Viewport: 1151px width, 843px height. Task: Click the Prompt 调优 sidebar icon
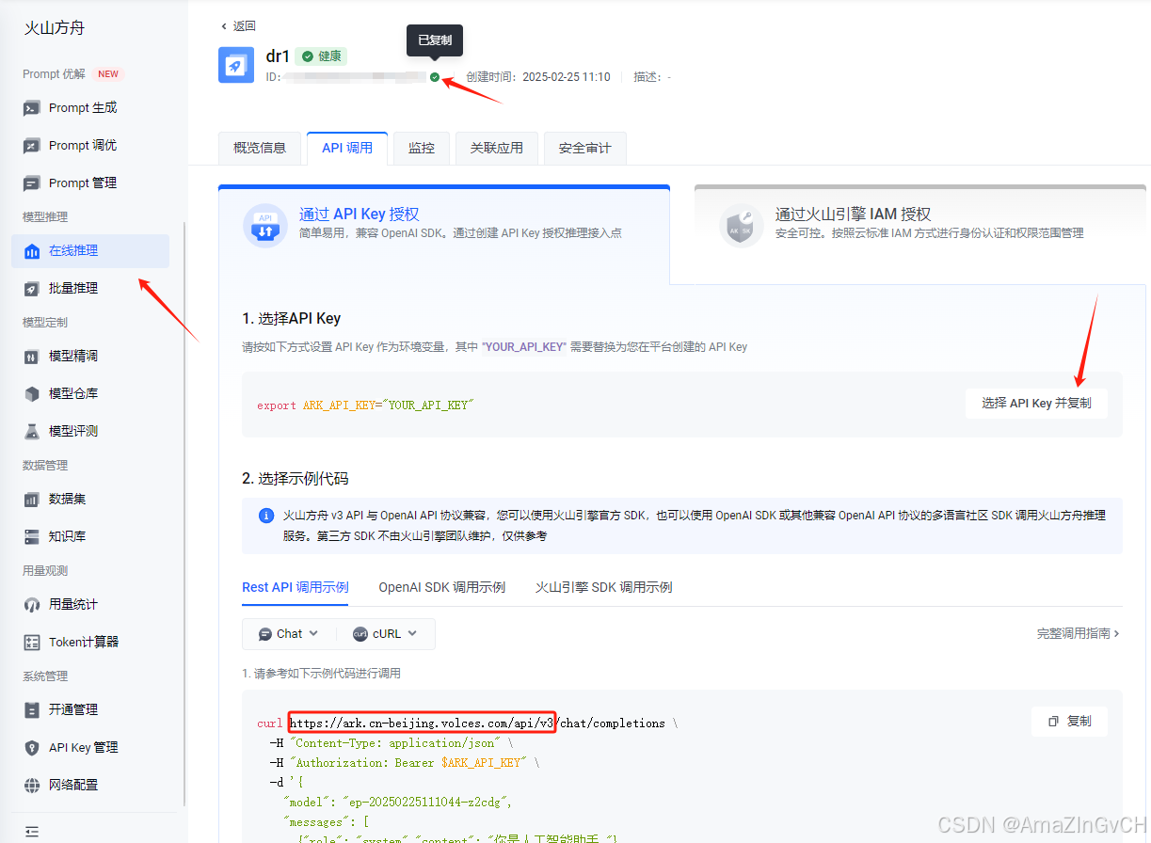32,146
